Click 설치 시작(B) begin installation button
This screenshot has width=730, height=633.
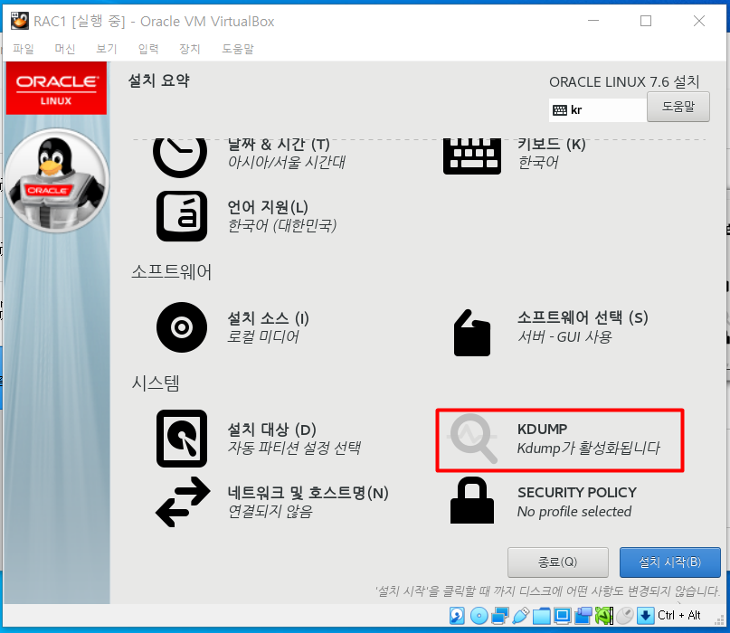tap(670, 562)
